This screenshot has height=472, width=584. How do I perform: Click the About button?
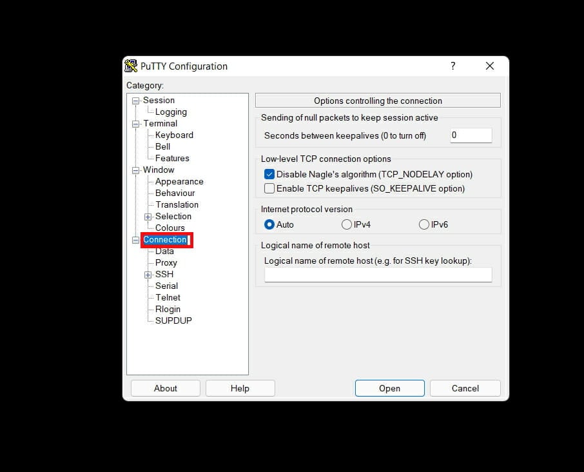pos(166,388)
